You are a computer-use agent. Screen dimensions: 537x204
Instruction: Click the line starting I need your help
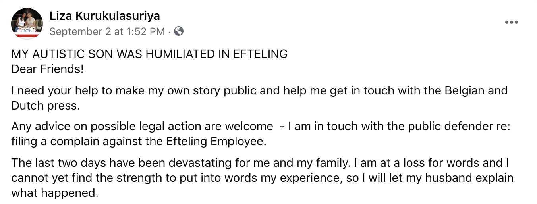(159, 90)
